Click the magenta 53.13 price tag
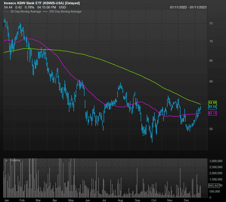Viewport: 226px width, 202px height. (212, 113)
